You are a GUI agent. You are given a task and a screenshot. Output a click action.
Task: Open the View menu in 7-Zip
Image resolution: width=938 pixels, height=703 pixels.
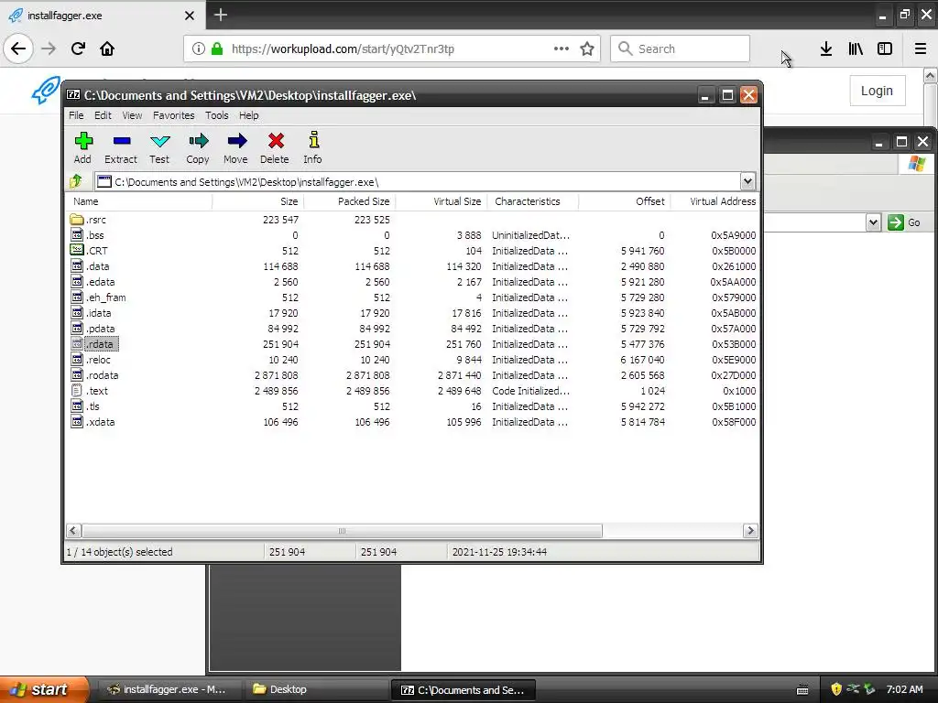pos(132,115)
